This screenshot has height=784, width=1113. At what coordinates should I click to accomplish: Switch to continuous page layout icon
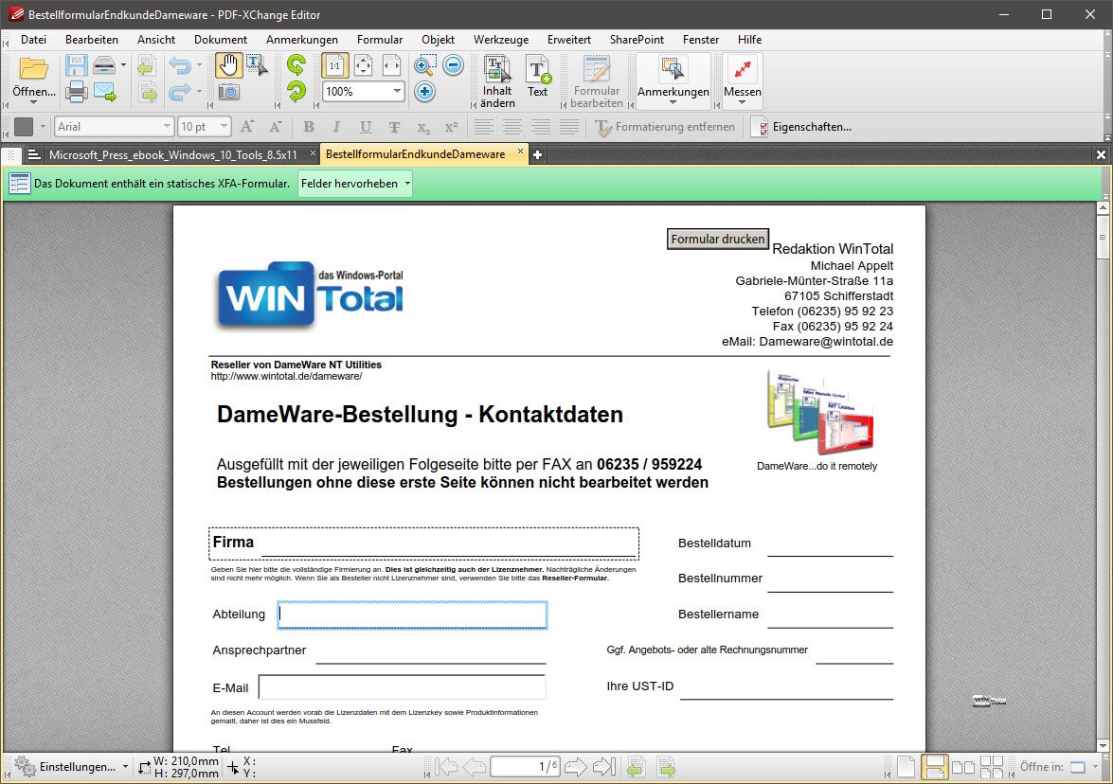click(x=934, y=767)
